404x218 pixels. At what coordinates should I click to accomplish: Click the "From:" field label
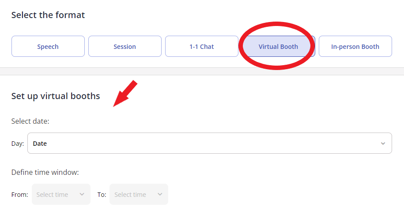tap(19, 195)
